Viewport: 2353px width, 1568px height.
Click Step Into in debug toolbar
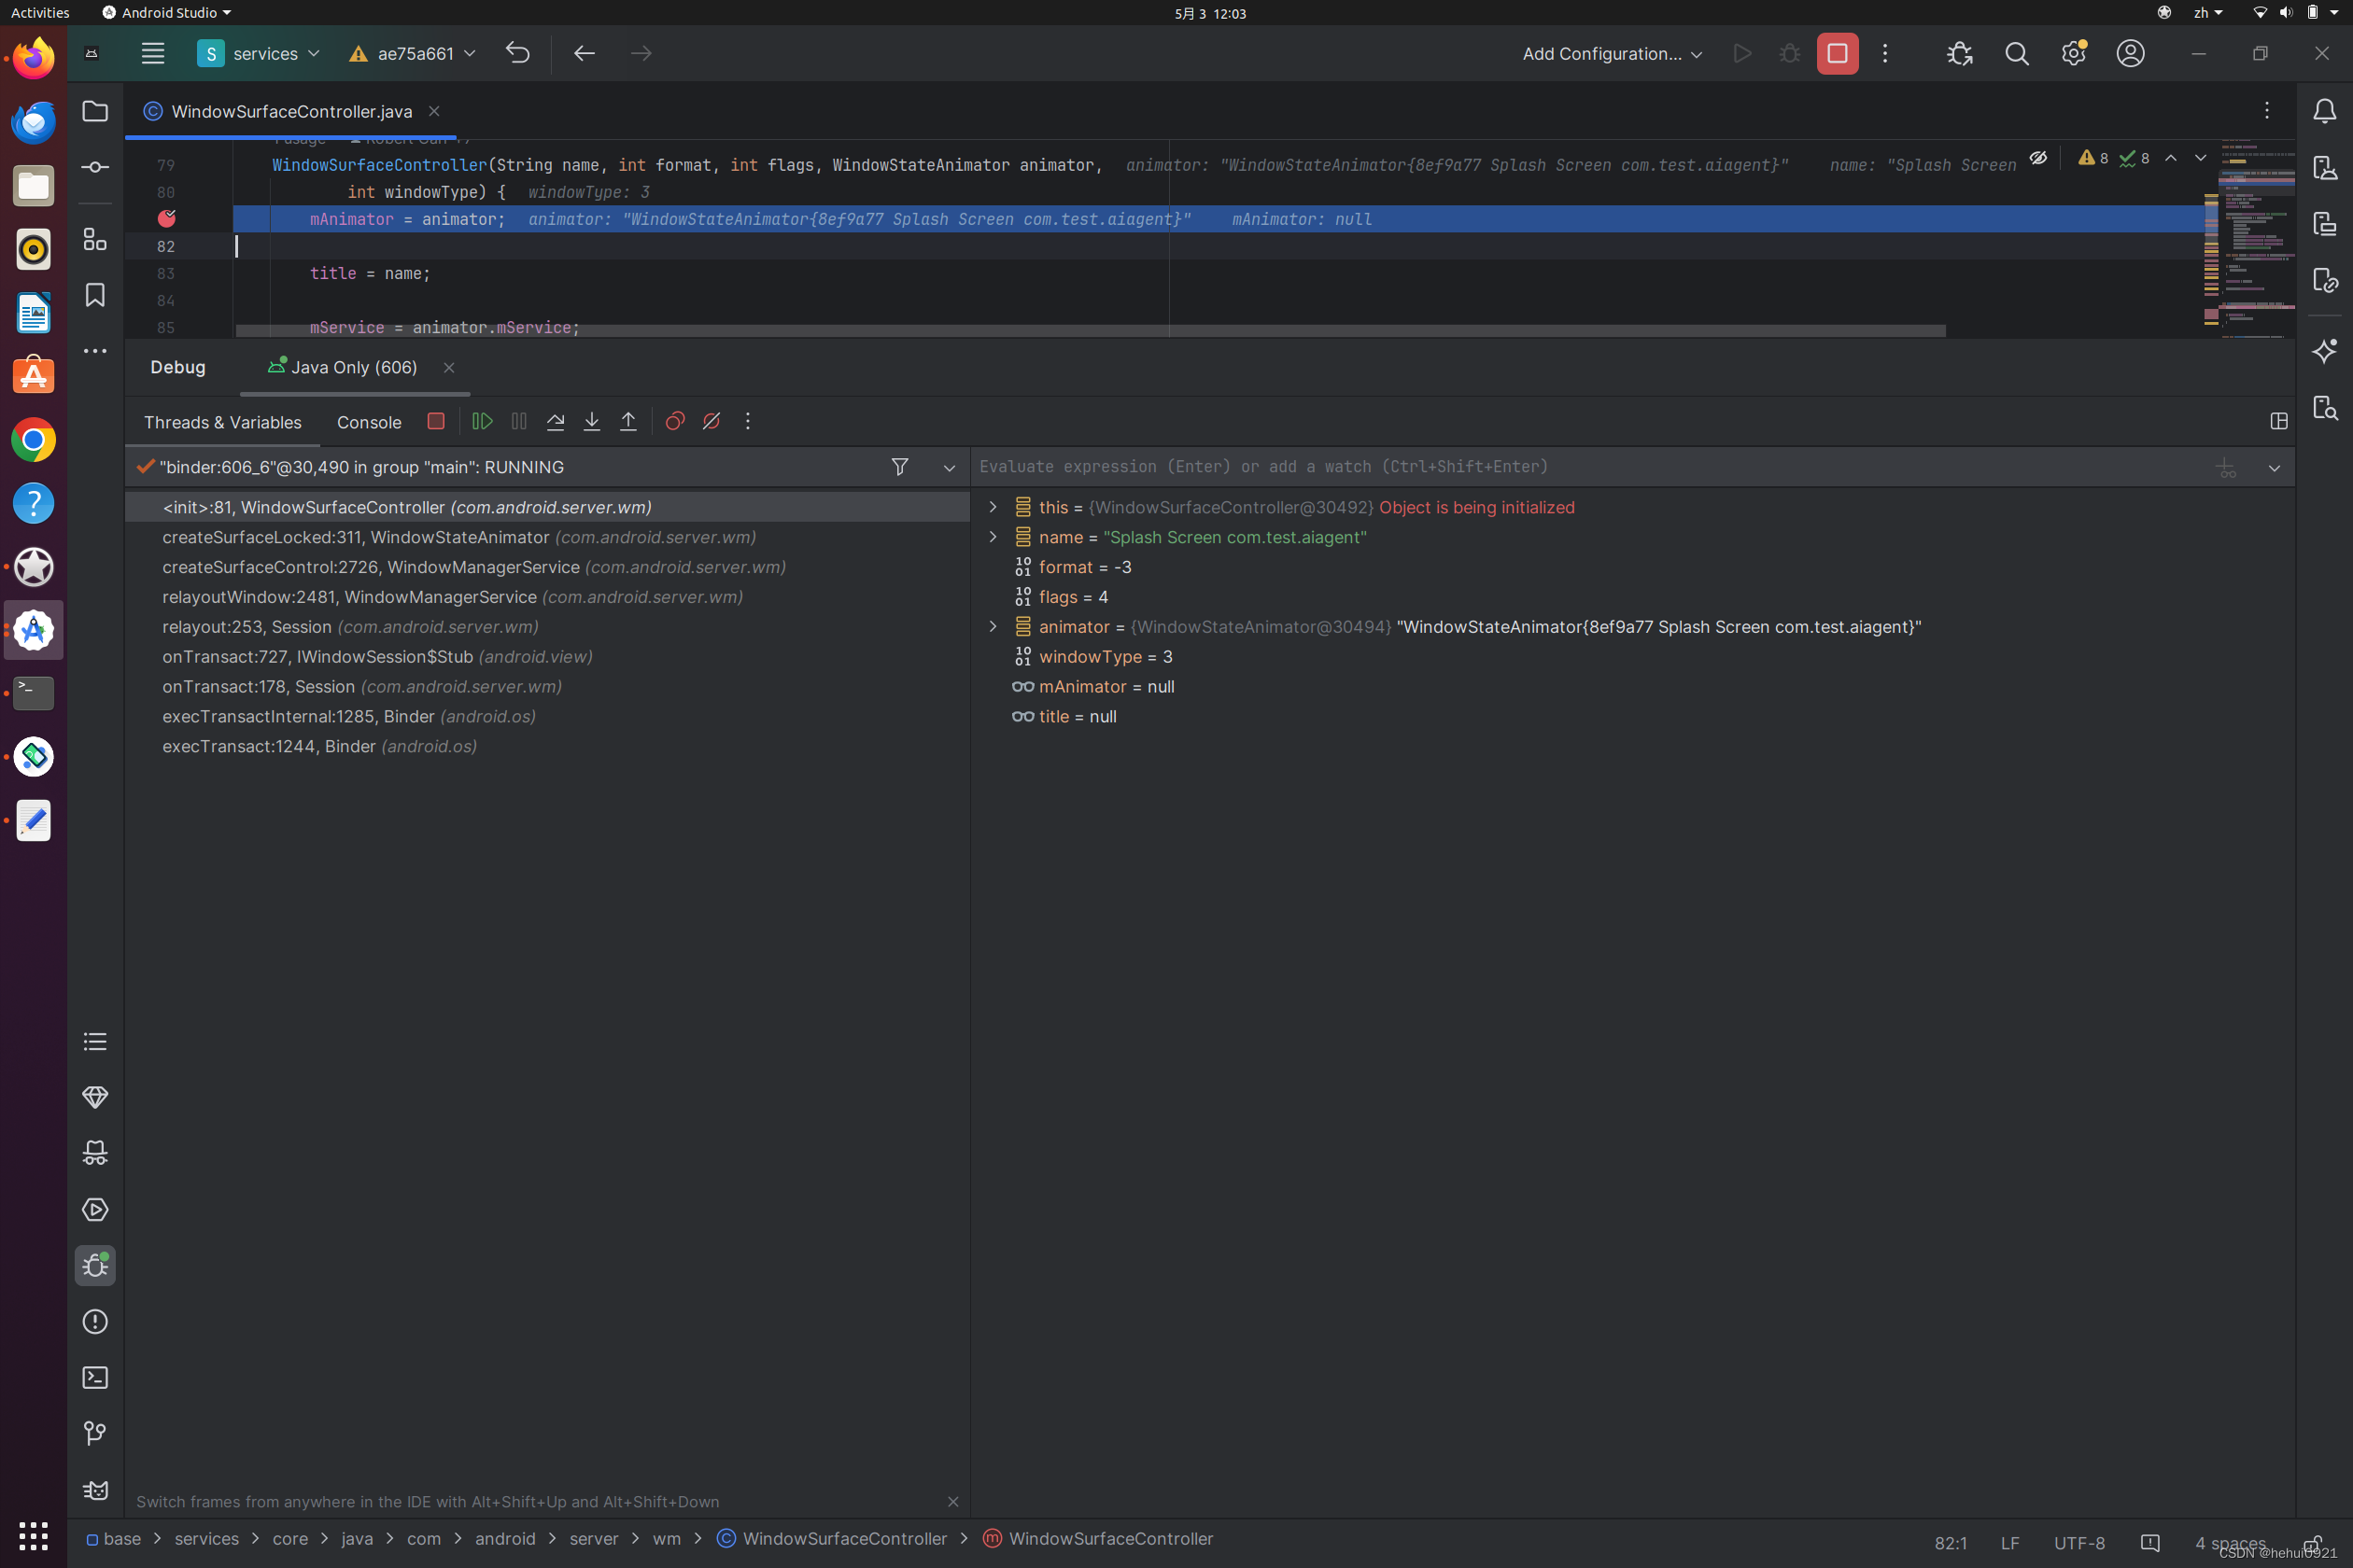pyautogui.click(x=592, y=421)
